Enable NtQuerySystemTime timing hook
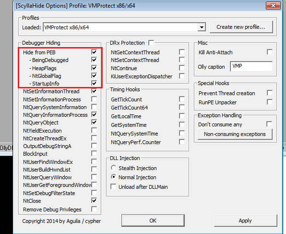The width and height of the screenshot is (286, 234). point(182,134)
